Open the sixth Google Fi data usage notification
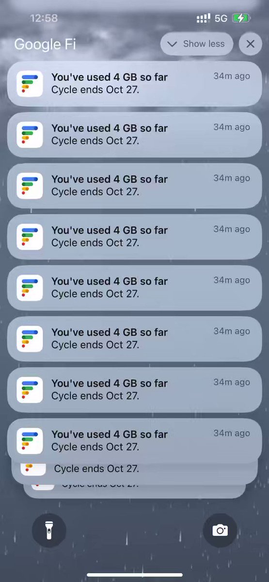 click(135, 339)
